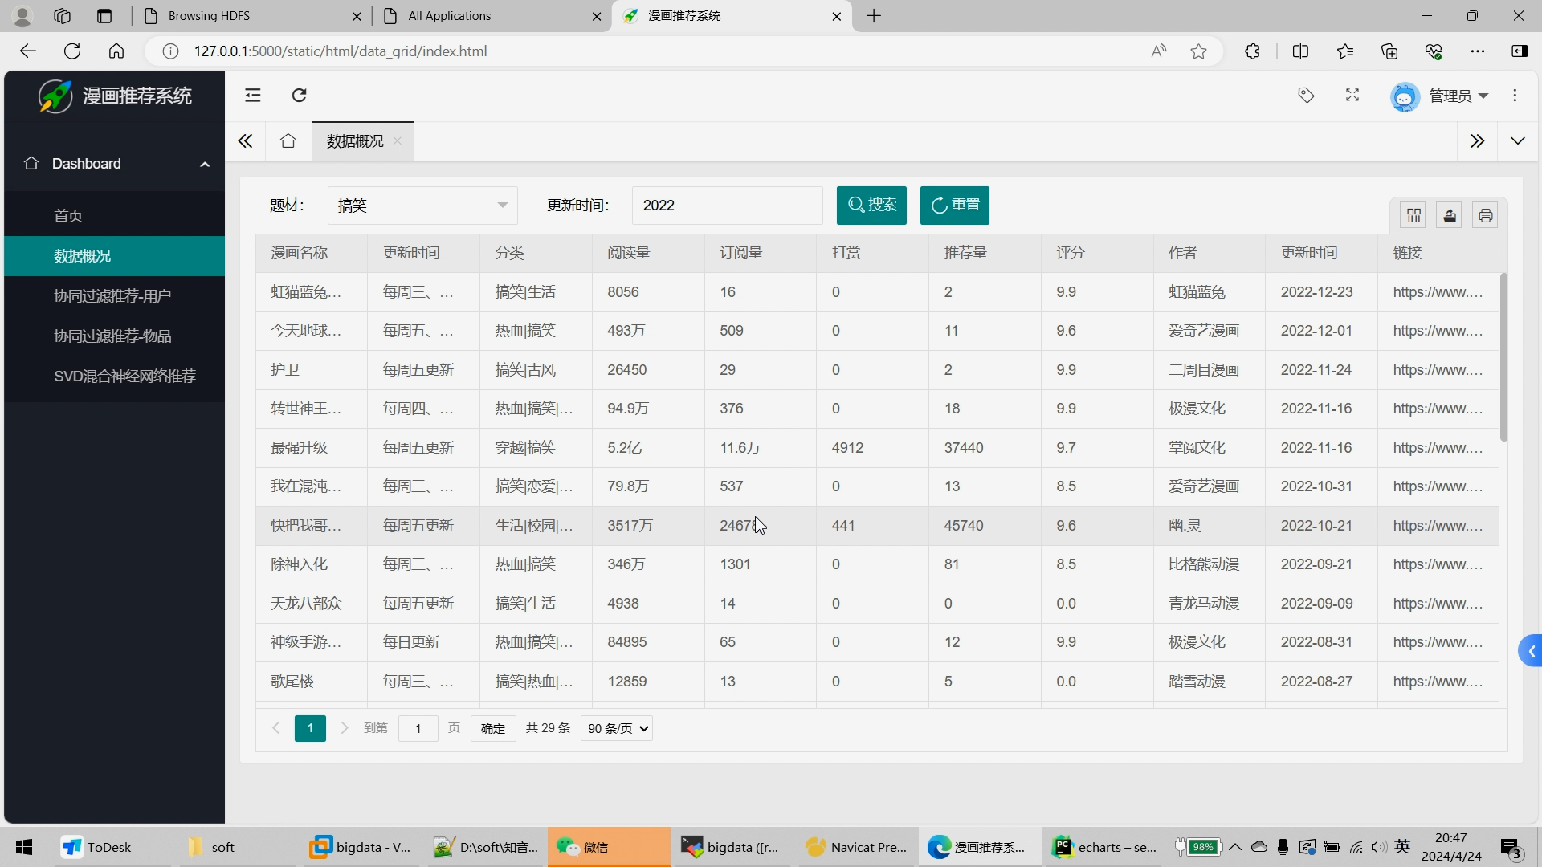Screen dimensions: 1542x867
Task: Toggle fullscreen with the expand icon
Action: [1352, 96]
